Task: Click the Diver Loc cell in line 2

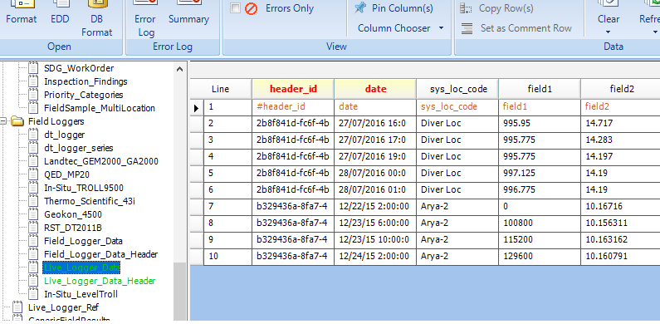Action: [457, 124]
